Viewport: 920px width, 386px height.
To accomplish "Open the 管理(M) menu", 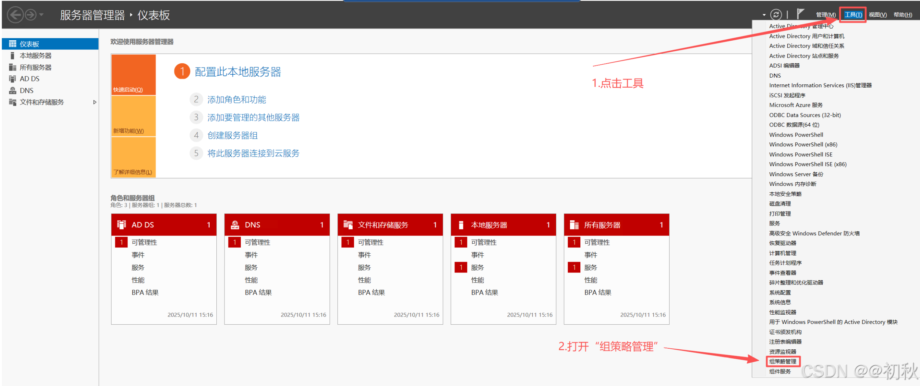I will [x=826, y=15].
